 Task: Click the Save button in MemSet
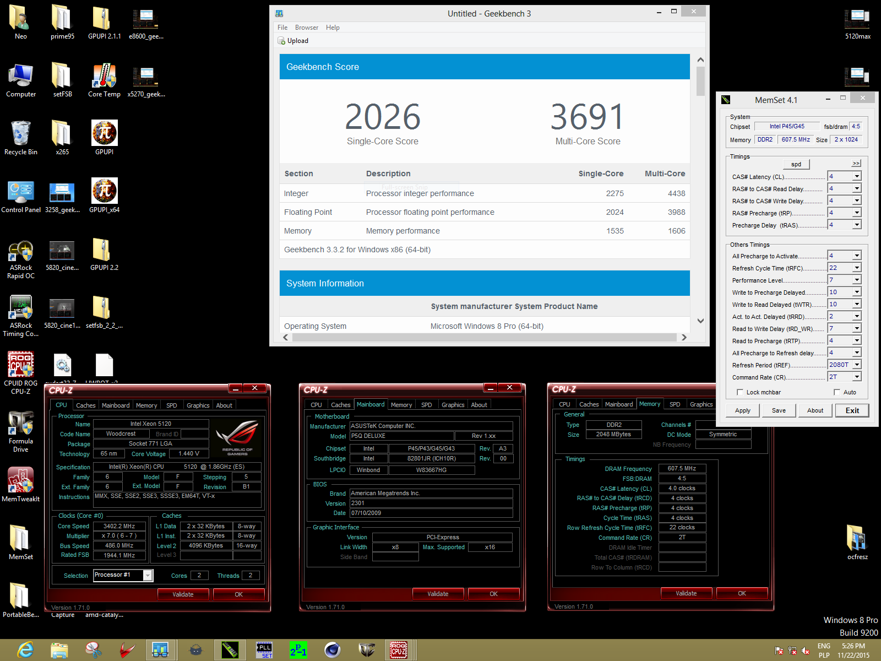point(779,410)
